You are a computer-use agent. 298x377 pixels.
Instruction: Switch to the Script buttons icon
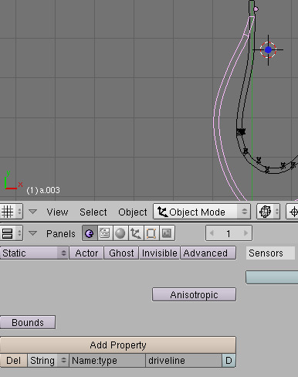[x=105, y=233]
